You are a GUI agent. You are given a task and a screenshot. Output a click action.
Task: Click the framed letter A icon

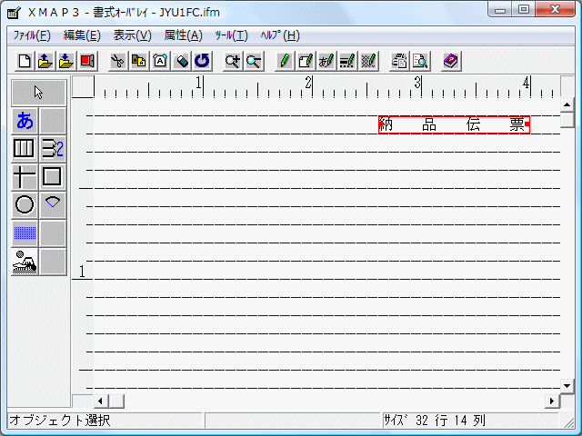point(160,61)
